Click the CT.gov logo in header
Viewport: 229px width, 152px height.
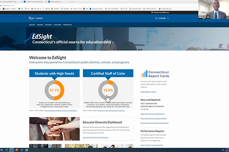[x=32, y=18]
